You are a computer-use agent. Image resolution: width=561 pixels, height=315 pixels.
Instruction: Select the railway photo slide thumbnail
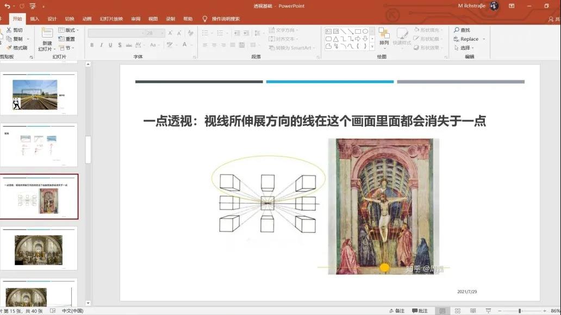[39, 94]
